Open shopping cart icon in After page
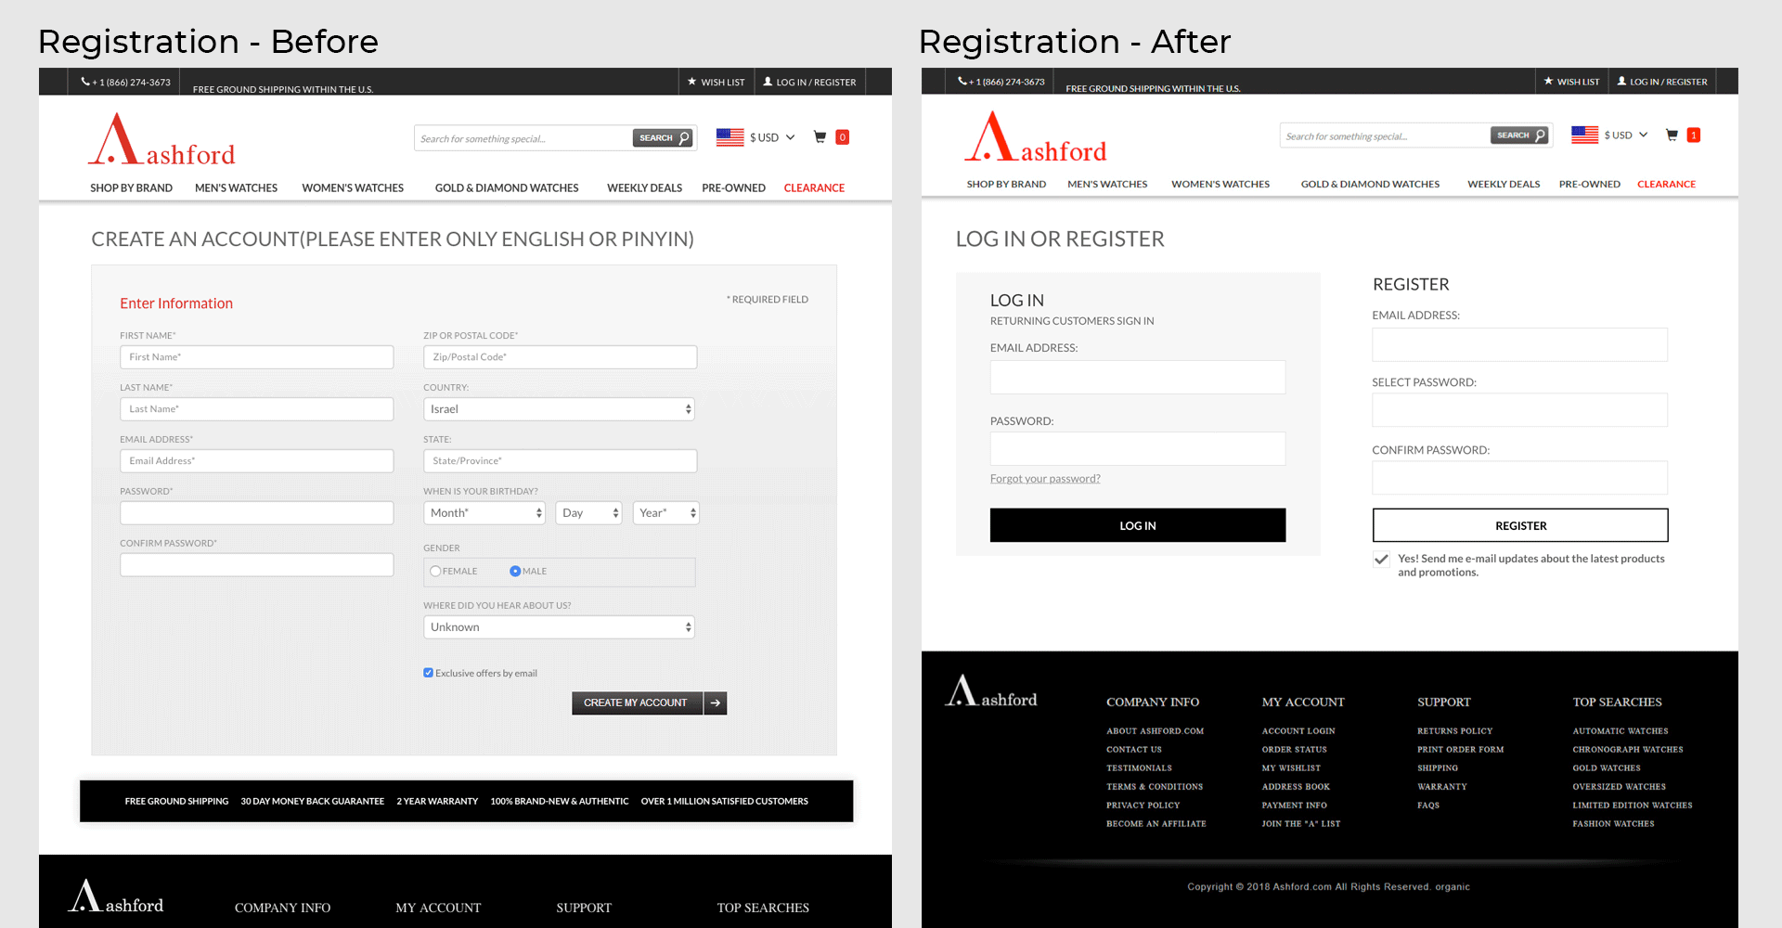 tap(1672, 135)
